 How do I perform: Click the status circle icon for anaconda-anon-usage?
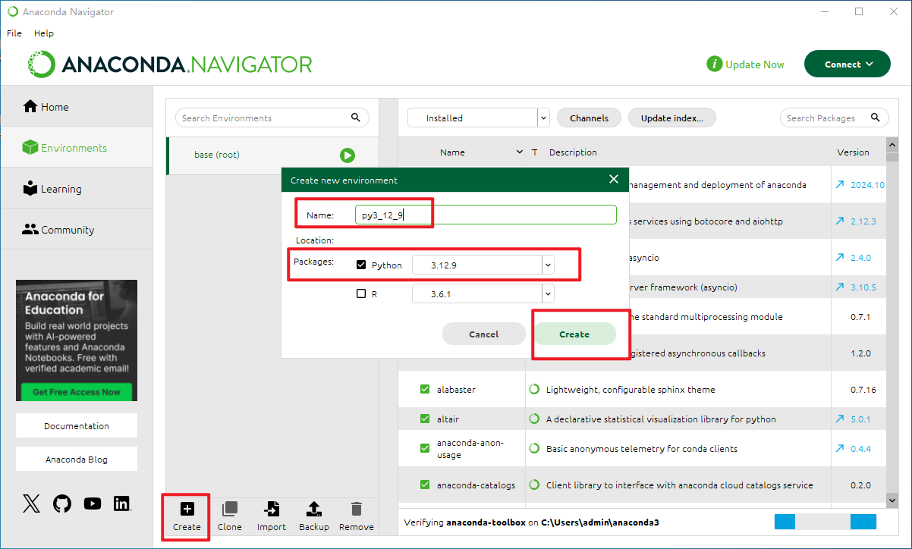pos(534,448)
